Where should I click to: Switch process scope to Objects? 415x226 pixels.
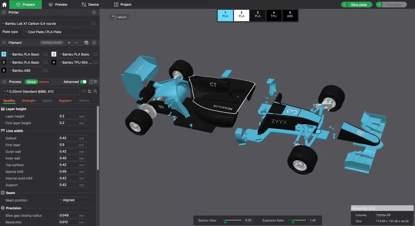point(44,82)
